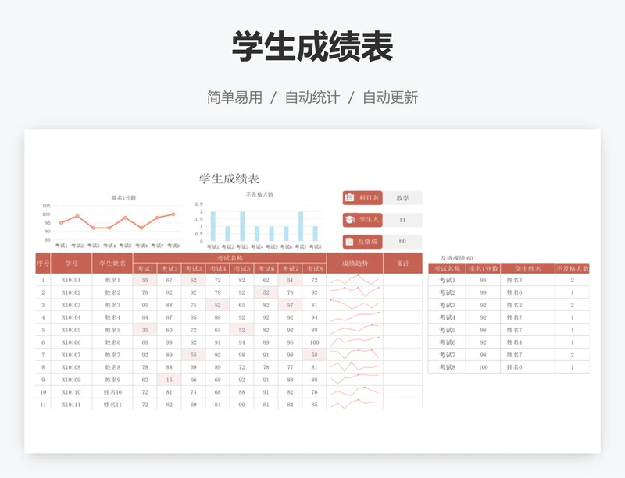Viewport: 625px width, 478px height.
Task: Select the student count value 11
Action: coord(402,220)
